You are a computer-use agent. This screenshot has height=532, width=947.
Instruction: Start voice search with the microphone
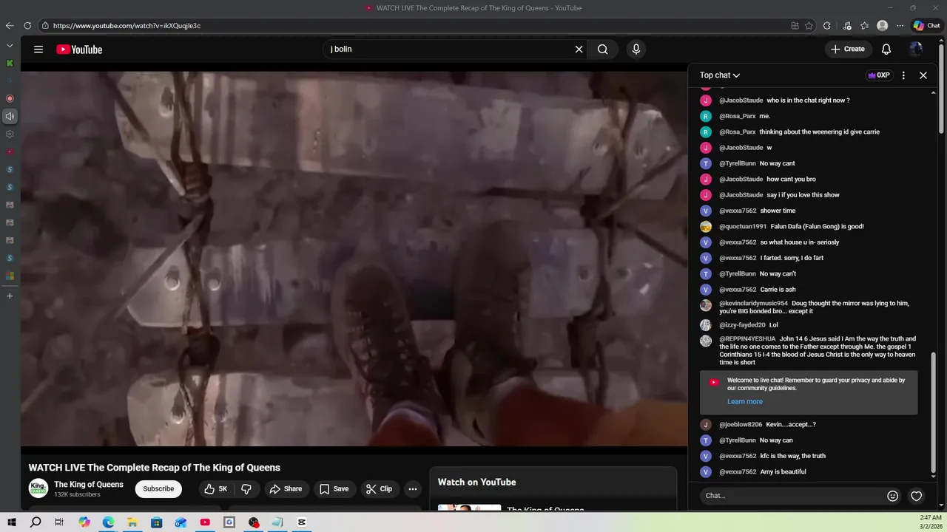click(x=636, y=50)
